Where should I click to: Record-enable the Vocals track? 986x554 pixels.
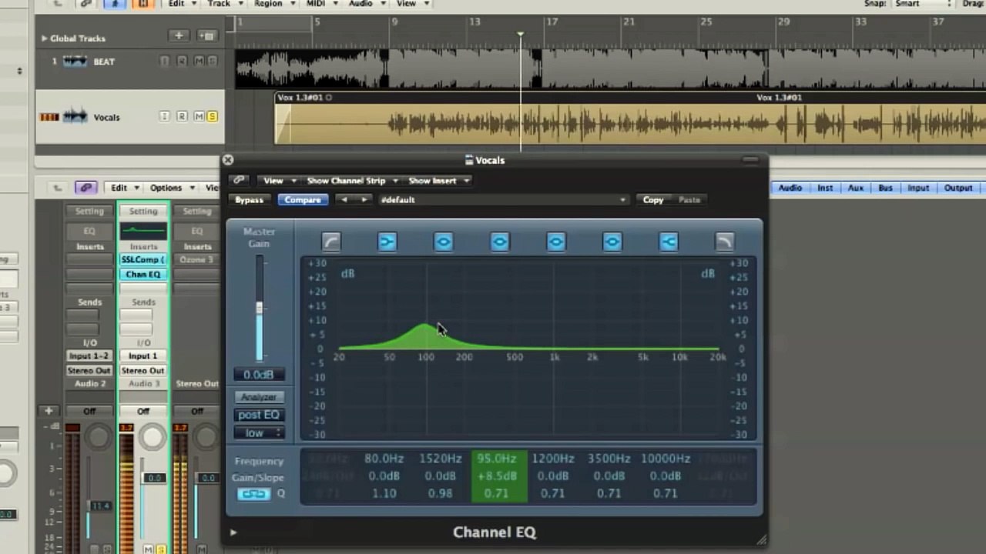click(182, 116)
